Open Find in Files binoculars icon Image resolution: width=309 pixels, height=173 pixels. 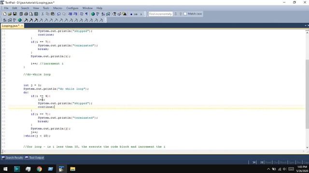click(125, 14)
